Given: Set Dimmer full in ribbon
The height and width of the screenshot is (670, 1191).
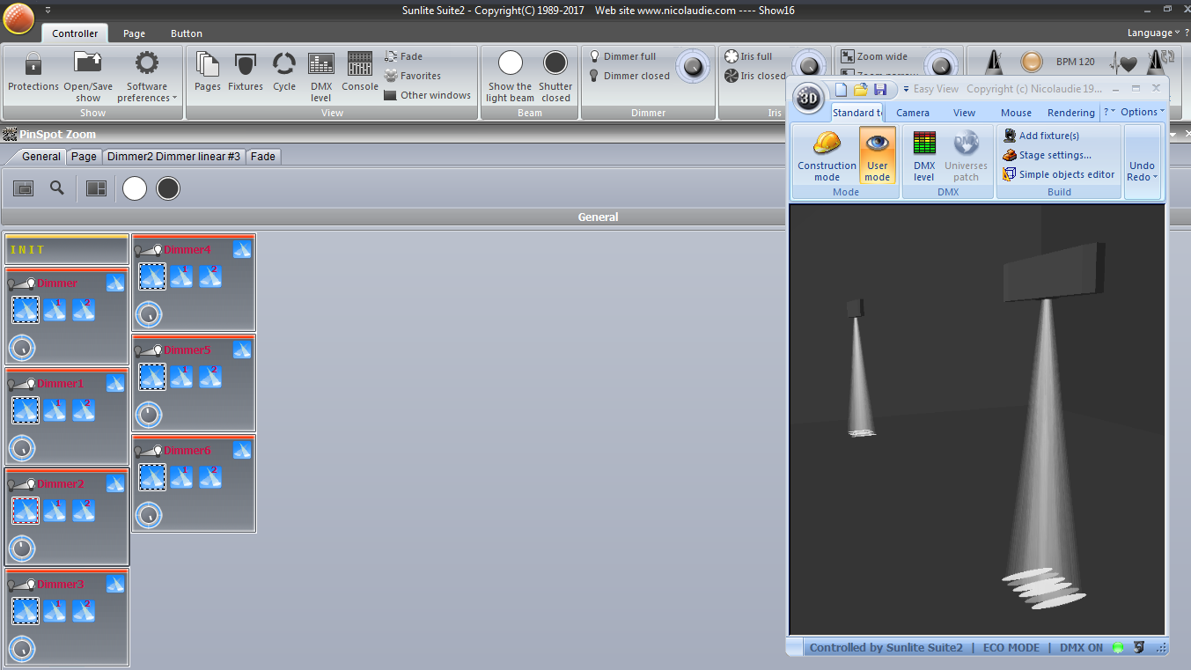Looking at the screenshot, I should coord(623,56).
